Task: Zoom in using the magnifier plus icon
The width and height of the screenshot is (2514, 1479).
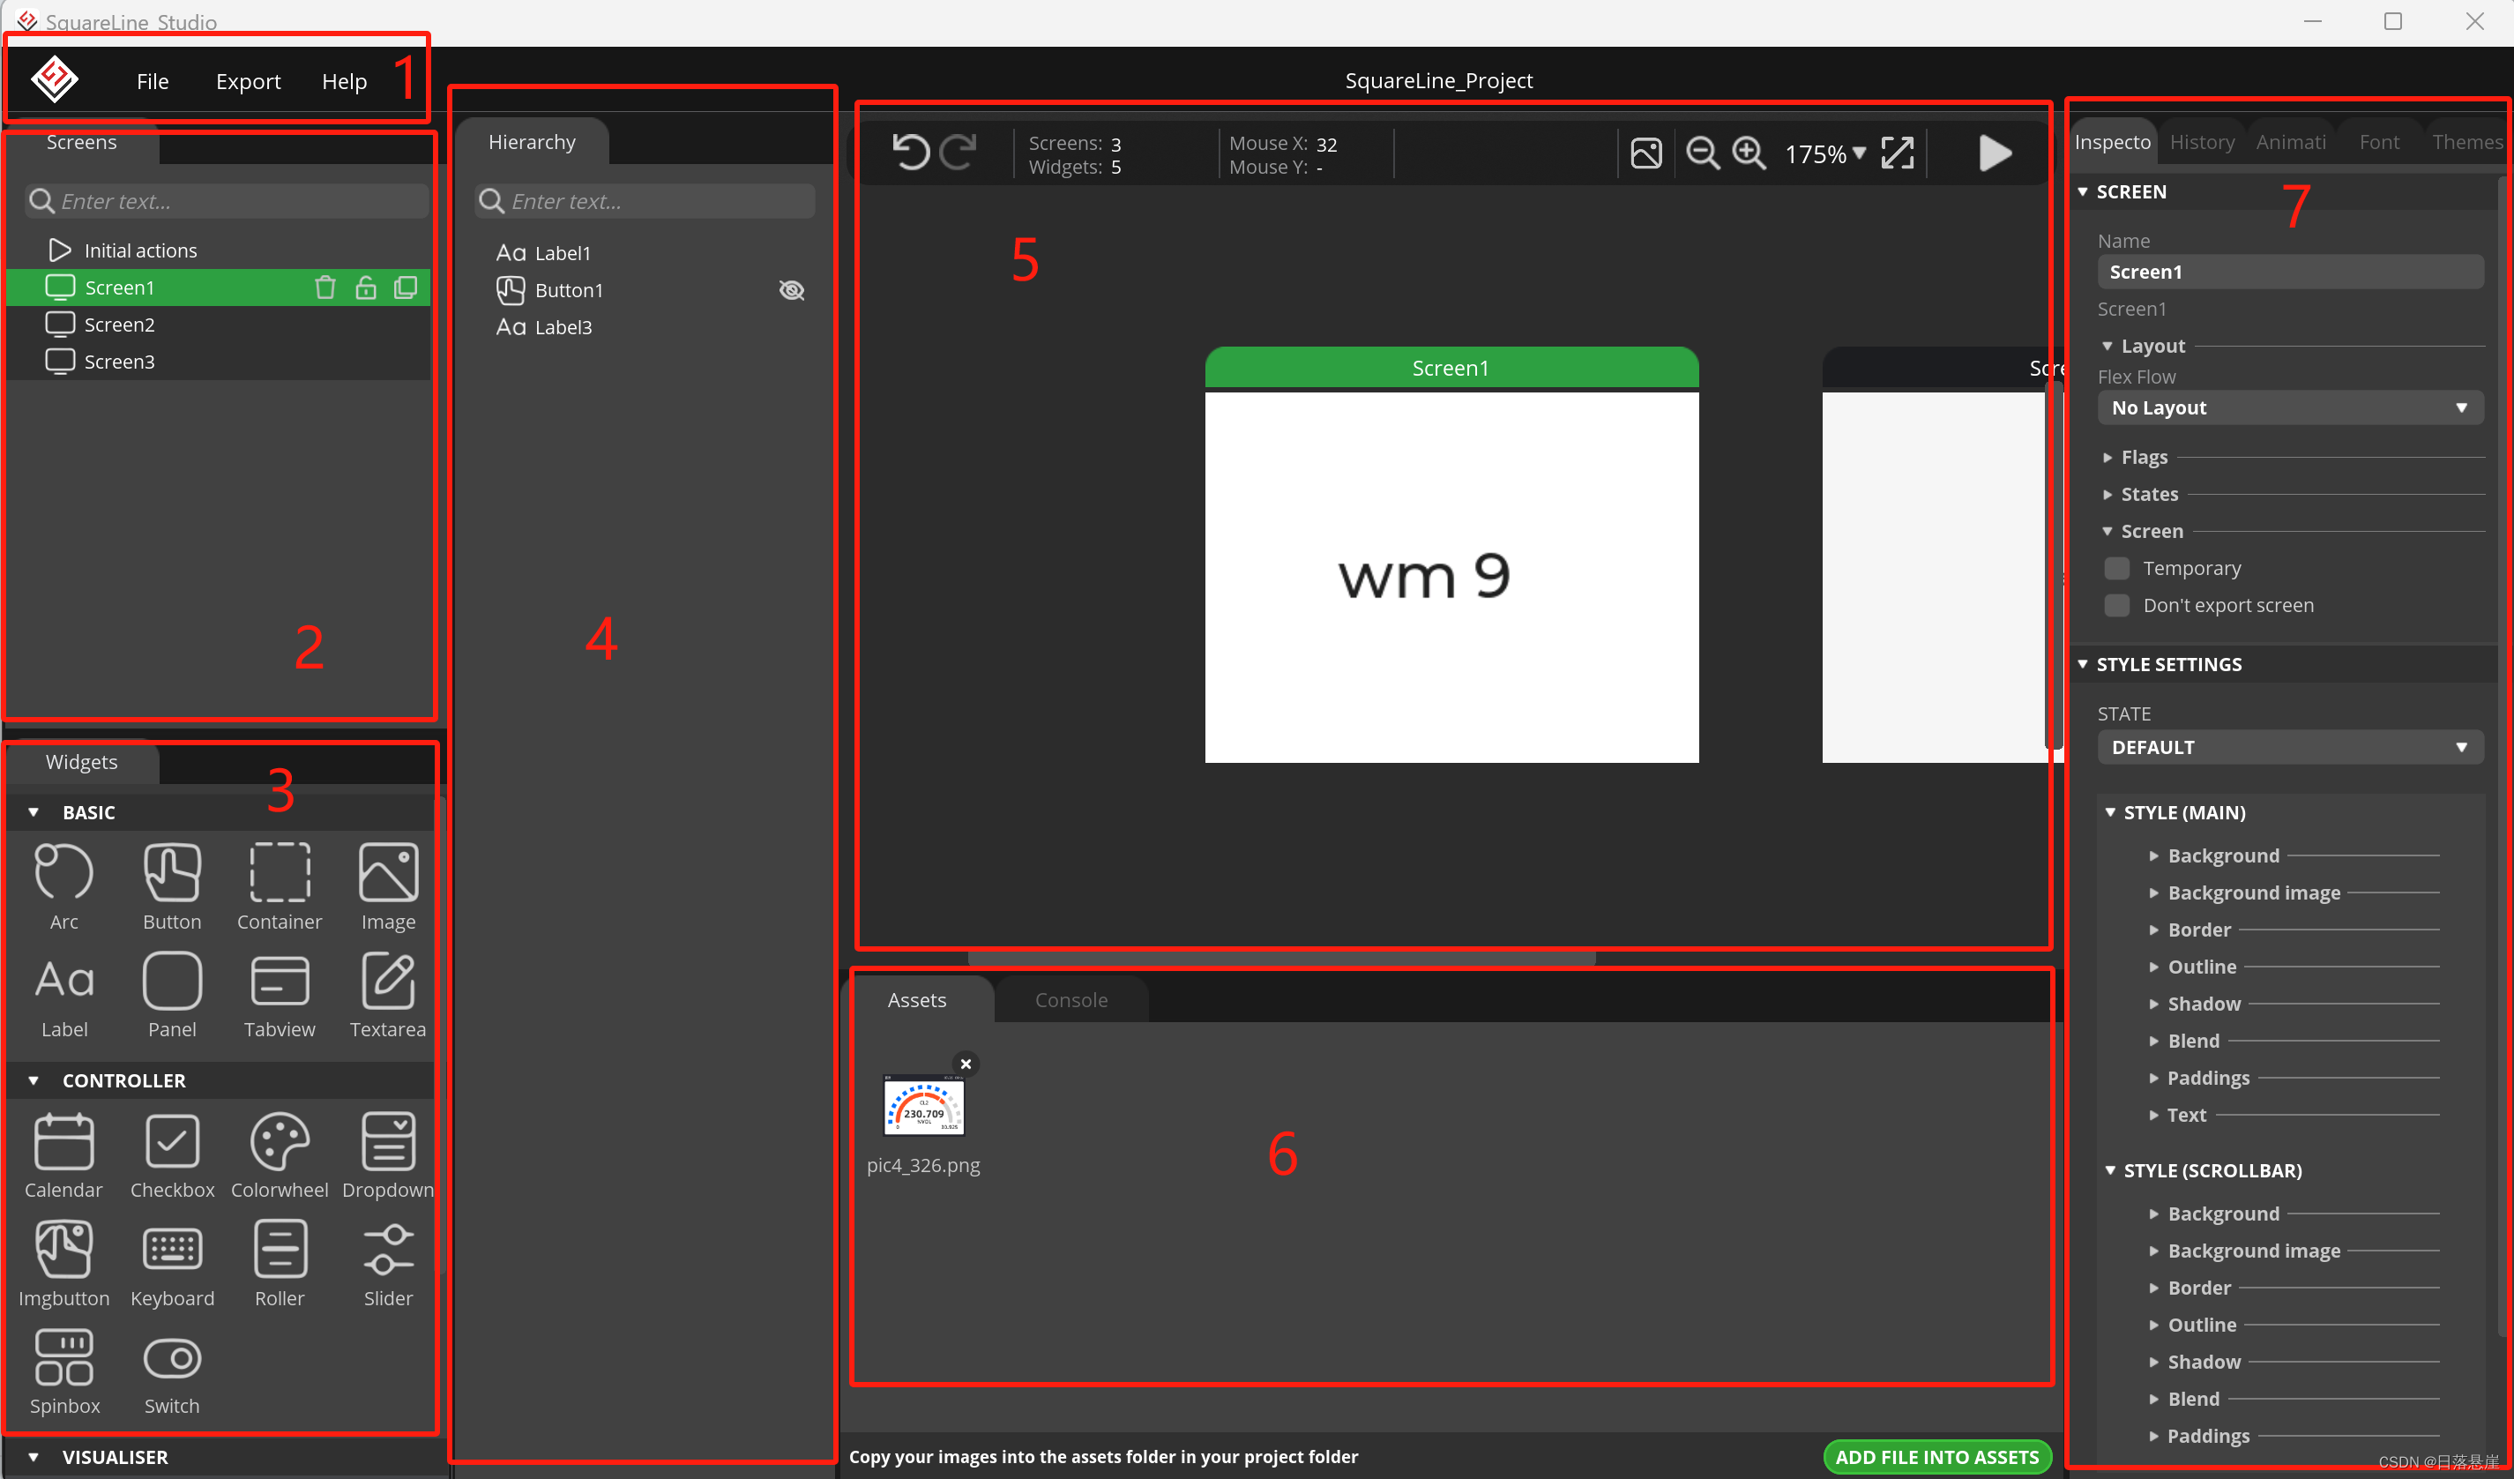Action: coord(1749,153)
